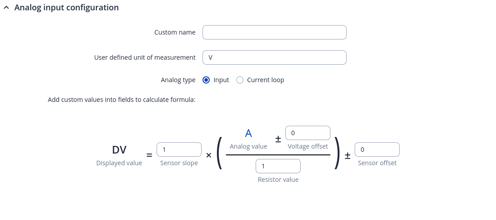The width and height of the screenshot is (496, 220).
Task: Collapse the Analog input configuration chevron
Action: pos(6,8)
